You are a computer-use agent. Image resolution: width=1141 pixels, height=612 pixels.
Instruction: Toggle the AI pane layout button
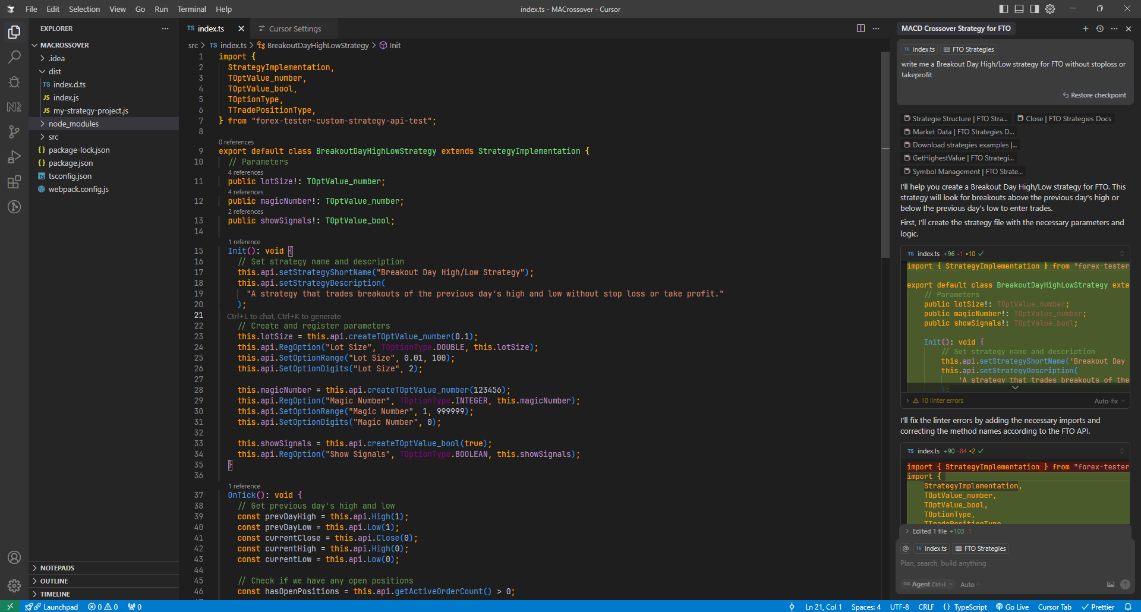(x=1035, y=9)
